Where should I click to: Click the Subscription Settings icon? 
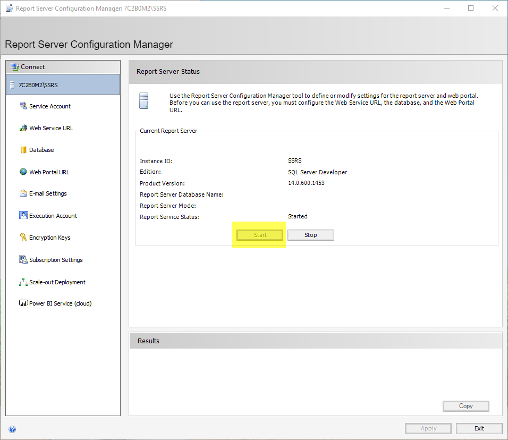tap(23, 260)
